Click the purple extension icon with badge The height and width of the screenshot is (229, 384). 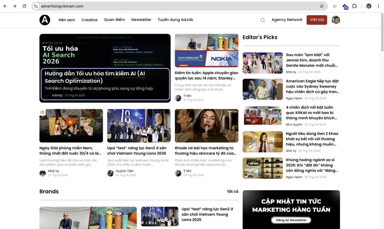pyautogui.click(x=345, y=7)
